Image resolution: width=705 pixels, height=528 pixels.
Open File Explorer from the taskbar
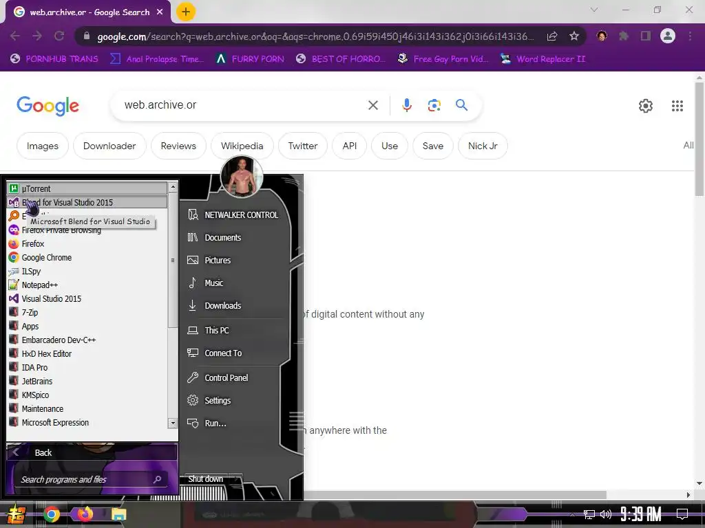[118, 514]
